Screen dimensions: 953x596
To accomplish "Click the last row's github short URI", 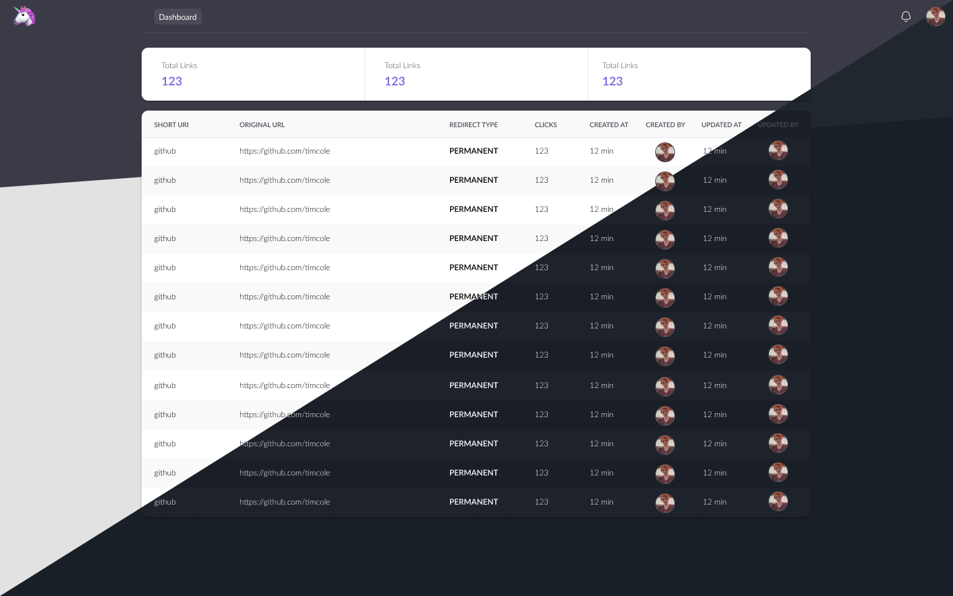I will click(165, 502).
